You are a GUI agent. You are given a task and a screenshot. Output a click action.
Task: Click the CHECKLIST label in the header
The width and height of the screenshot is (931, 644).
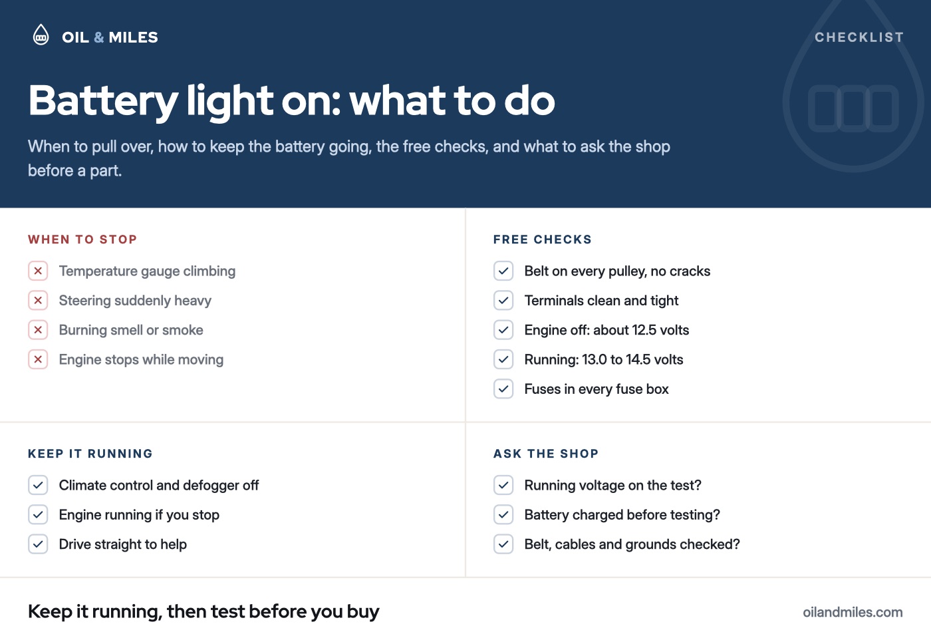click(x=859, y=37)
